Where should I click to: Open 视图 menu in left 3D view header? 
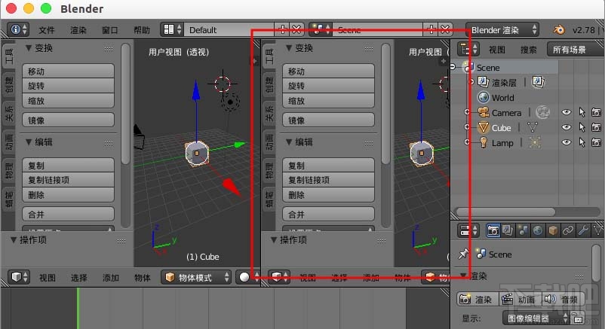[x=48, y=278]
